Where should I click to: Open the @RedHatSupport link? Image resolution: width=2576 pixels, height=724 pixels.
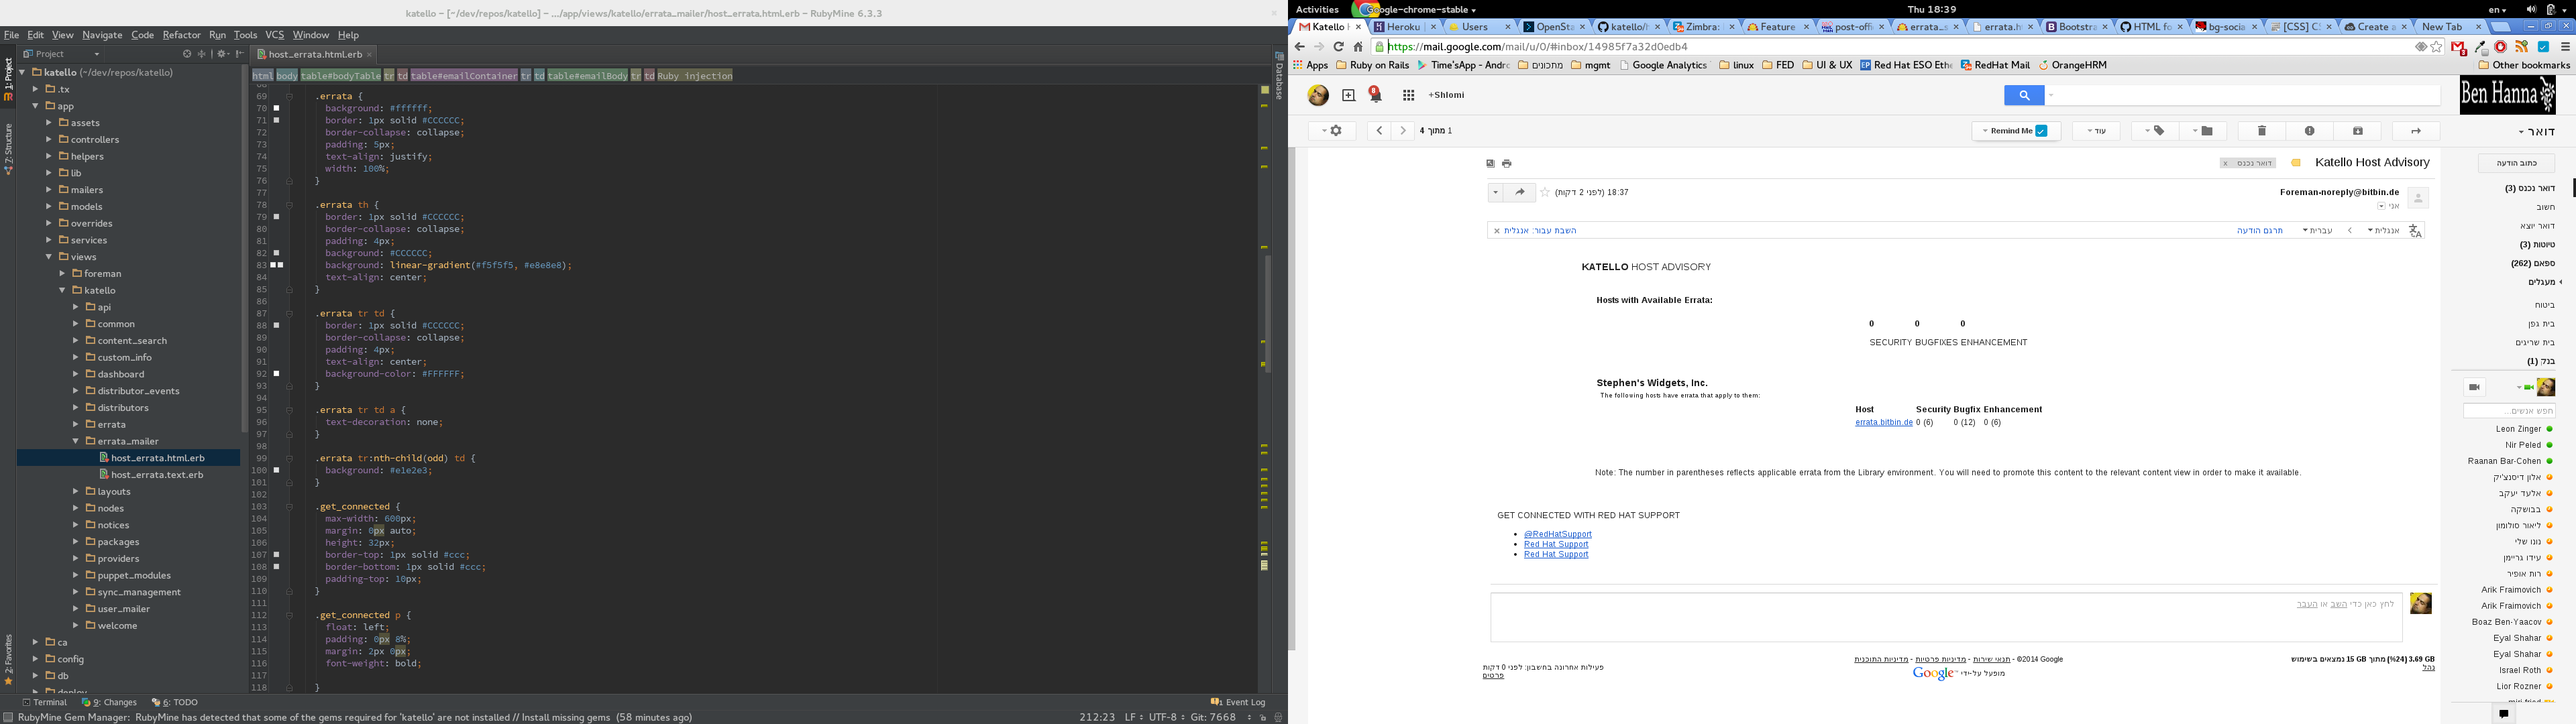(1557, 534)
